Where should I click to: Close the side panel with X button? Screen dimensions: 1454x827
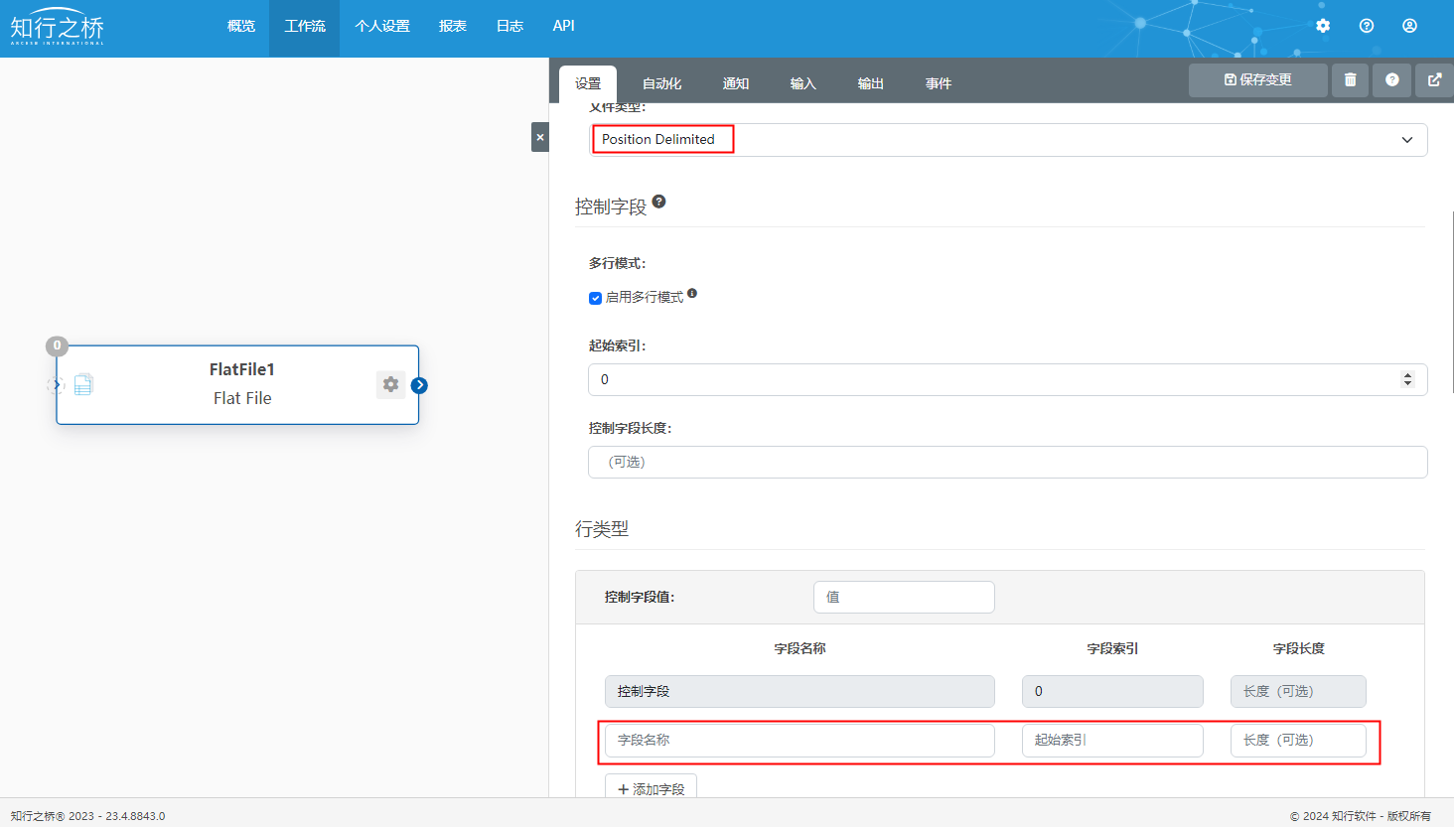(539, 137)
